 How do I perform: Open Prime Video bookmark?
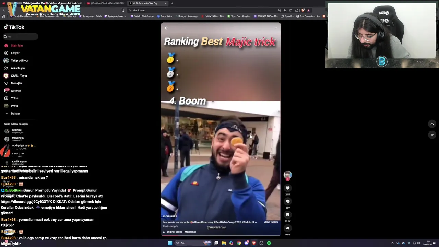pos(165,16)
